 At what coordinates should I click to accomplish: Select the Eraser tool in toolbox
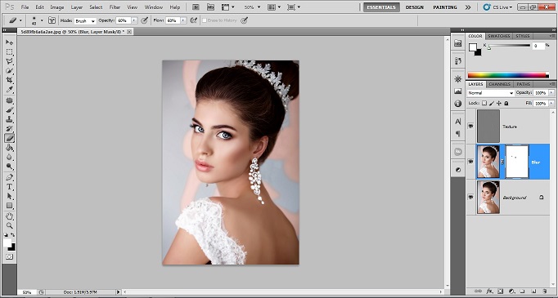[9, 138]
